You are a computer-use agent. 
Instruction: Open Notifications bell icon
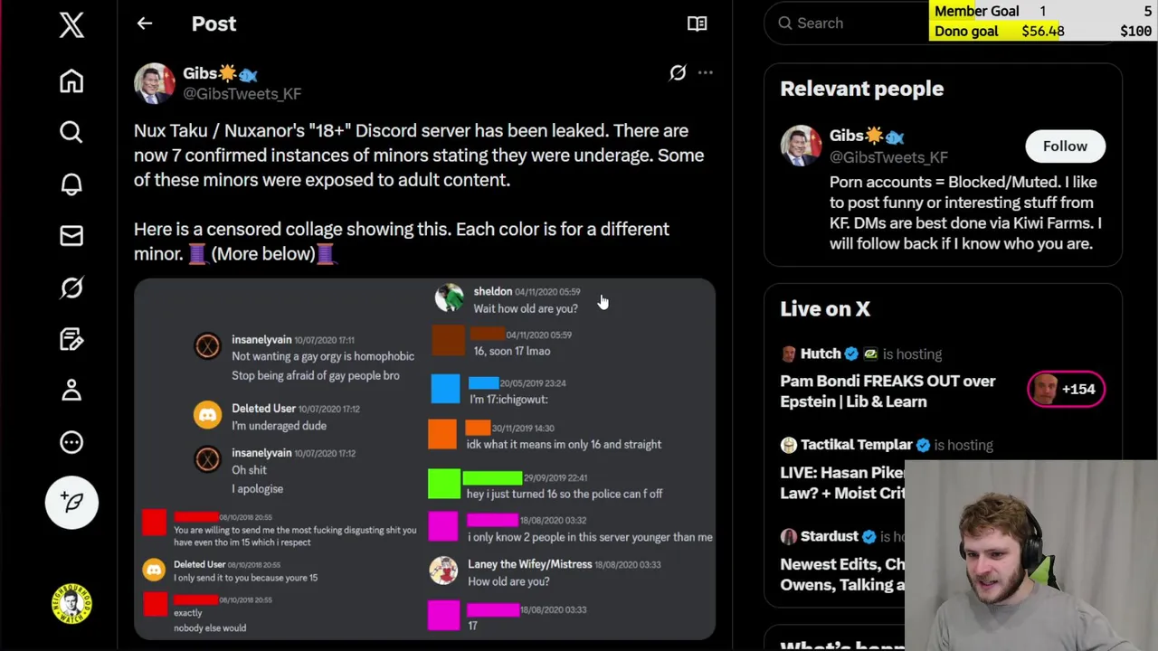coord(71,184)
